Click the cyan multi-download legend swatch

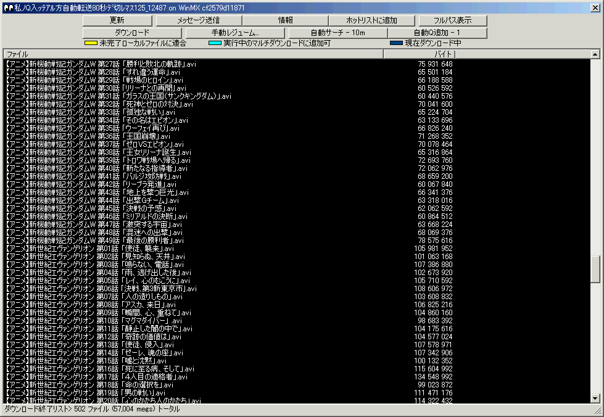(215, 44)
